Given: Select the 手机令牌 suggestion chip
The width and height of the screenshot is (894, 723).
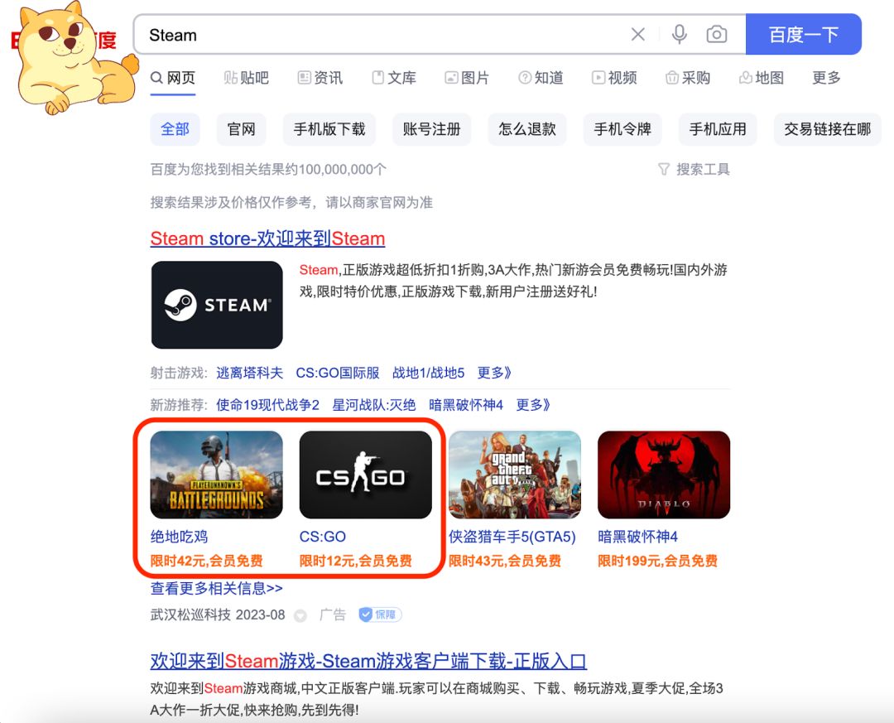Looking at the screenshot, I should click(x=622, y=129).
